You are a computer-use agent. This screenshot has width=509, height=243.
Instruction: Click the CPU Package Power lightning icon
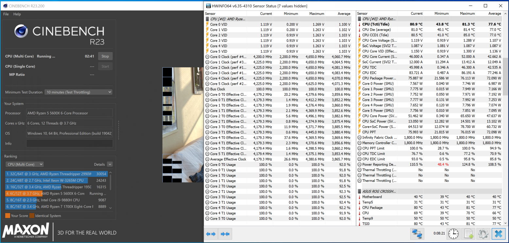[359, 78]
